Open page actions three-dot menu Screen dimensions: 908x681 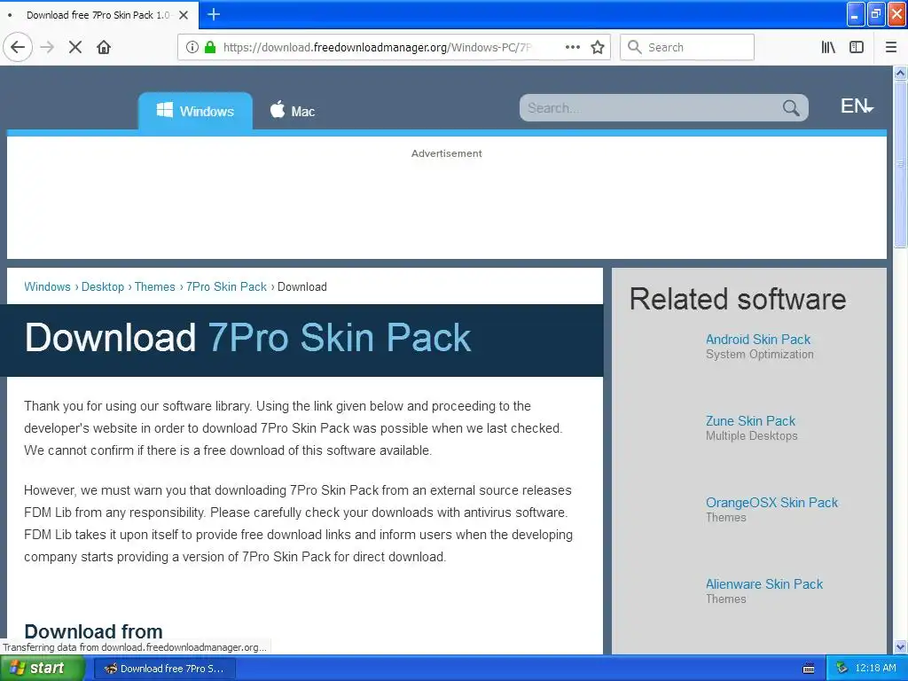573,47
